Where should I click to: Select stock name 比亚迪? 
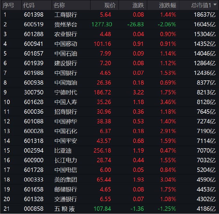point(63,151)
